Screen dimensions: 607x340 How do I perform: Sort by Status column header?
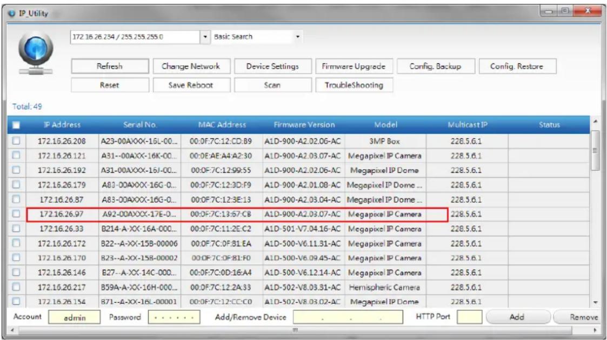point(549,125)
